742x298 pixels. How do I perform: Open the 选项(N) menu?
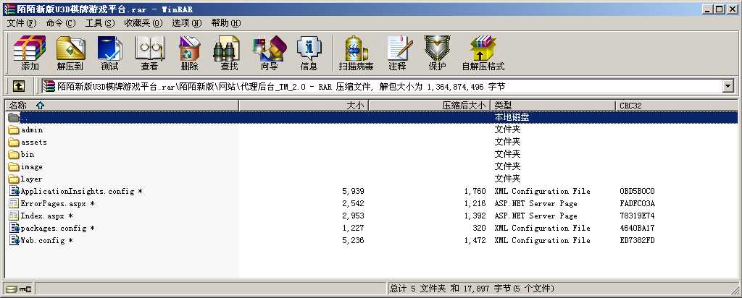coord(187,23)
